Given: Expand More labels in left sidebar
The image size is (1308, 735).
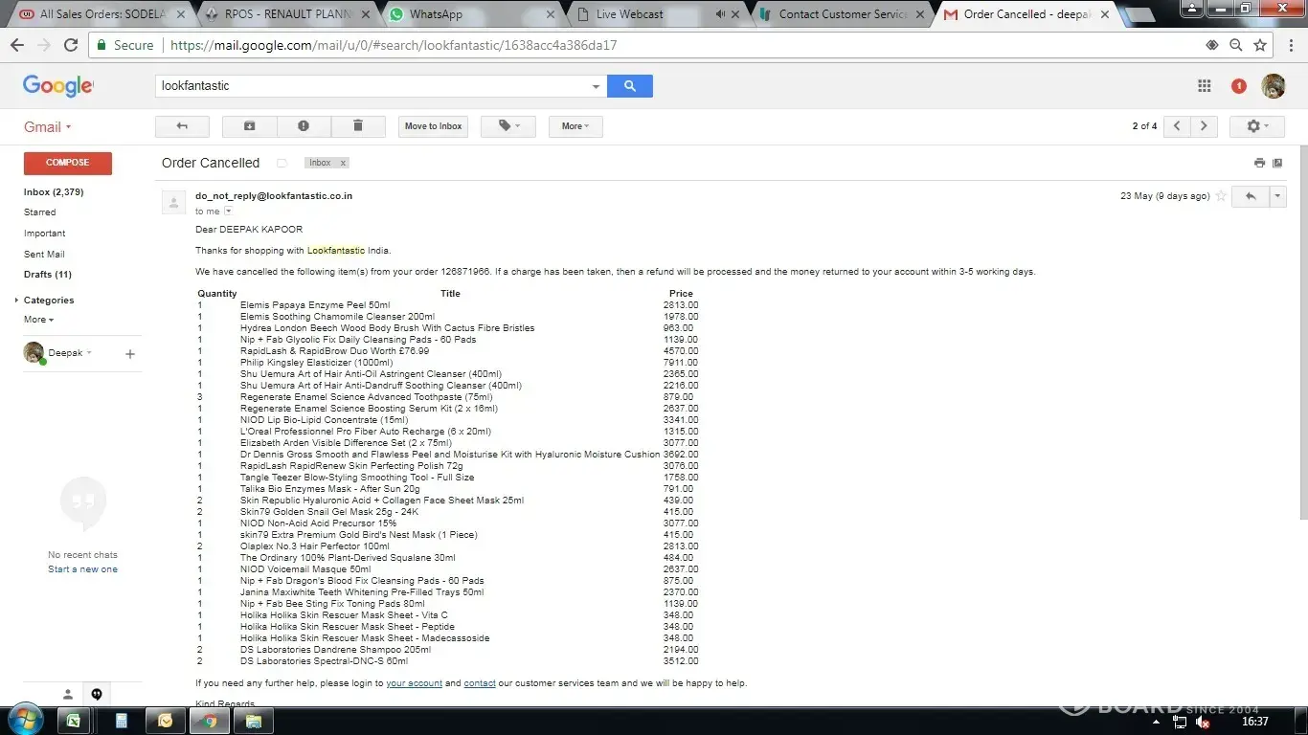Looking at the screenshot, I should coord(39,320).
